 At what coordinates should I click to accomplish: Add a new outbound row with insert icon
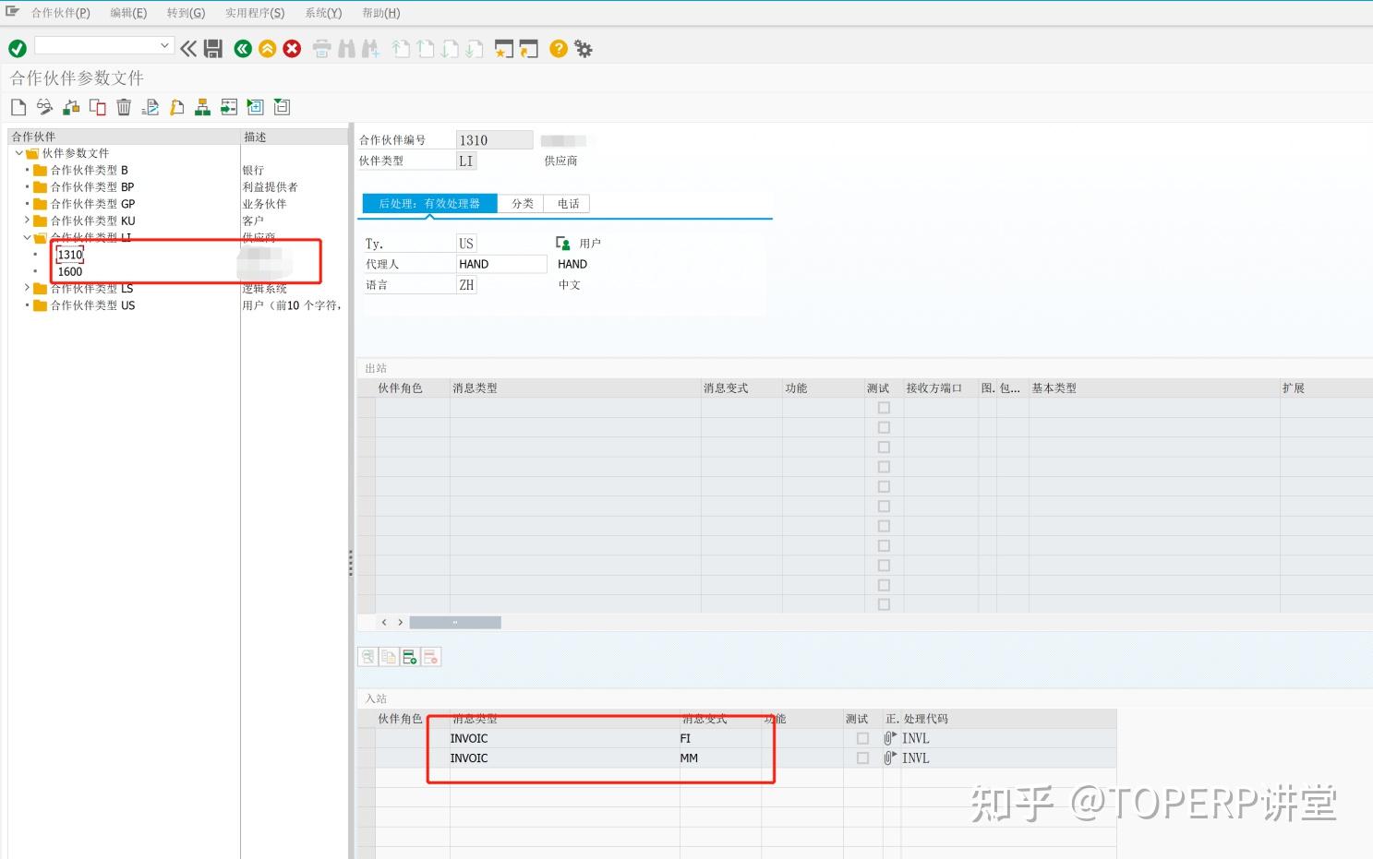[x=409, y=656]
